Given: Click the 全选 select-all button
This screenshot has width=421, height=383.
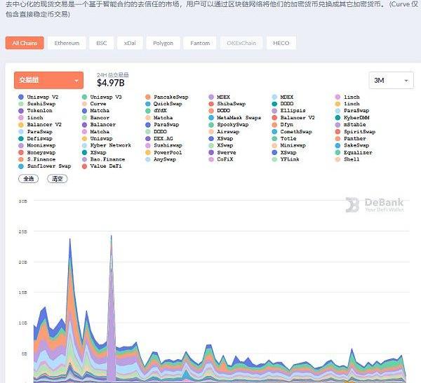Looking at the screenshot, I should (29, 179).
